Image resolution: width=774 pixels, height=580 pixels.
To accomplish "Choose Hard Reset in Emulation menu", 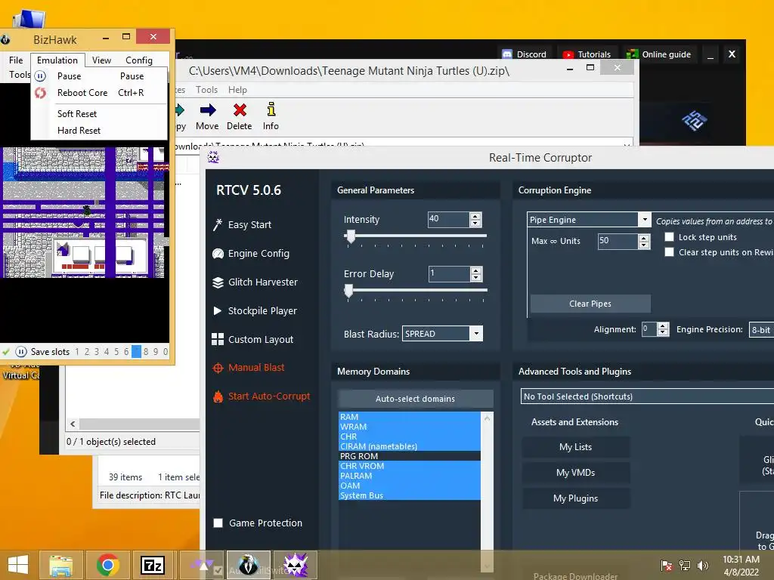I will tap(79, 131).
